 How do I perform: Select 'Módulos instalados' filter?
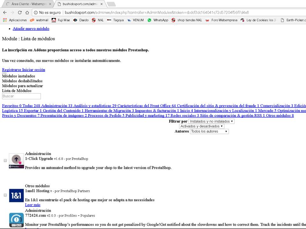click(x=18, y=76)
